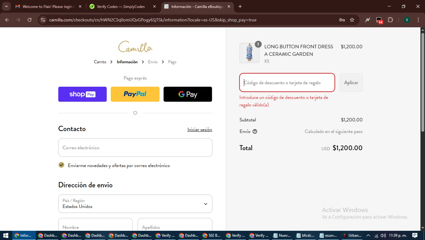Open the País / Región dropdown
The width and height of the screenshot is (425, 240).
pos(135,204)
